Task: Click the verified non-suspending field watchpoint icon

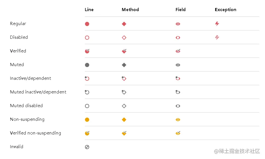Action: pyautogui.click(x=178, y=133)
